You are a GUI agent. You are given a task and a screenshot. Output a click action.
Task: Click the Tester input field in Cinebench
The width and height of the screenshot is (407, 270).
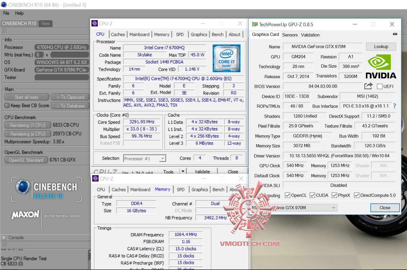62,77
